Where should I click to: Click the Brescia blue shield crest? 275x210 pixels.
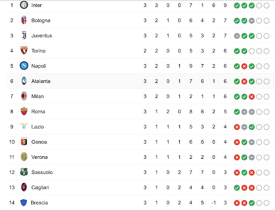[24, 202]
